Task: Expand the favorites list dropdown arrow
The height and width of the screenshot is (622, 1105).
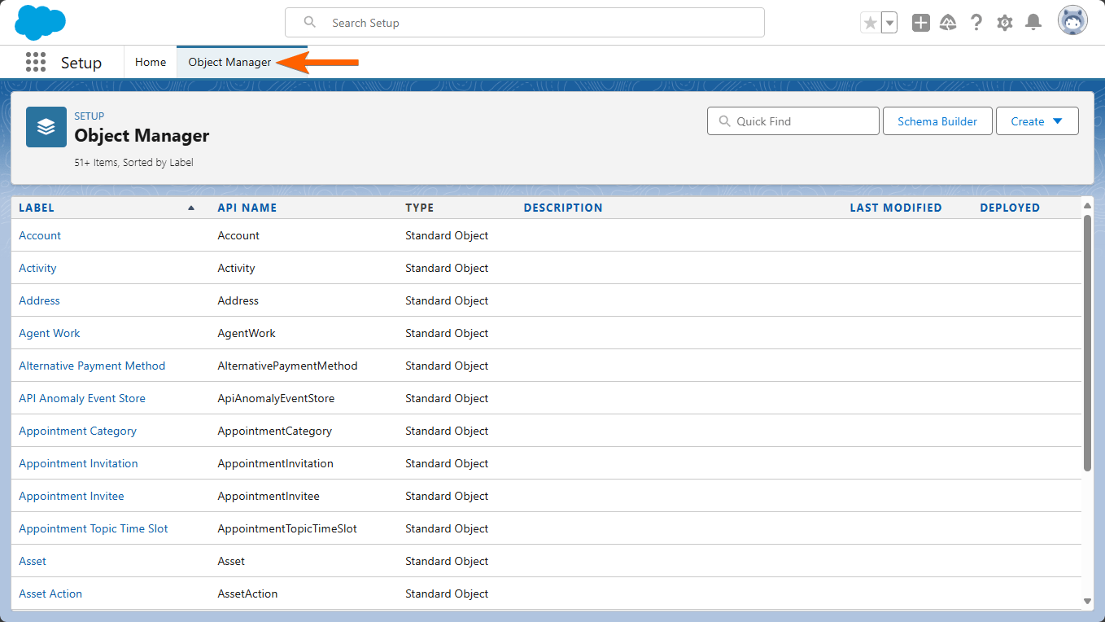Action: tap(889, 23)
